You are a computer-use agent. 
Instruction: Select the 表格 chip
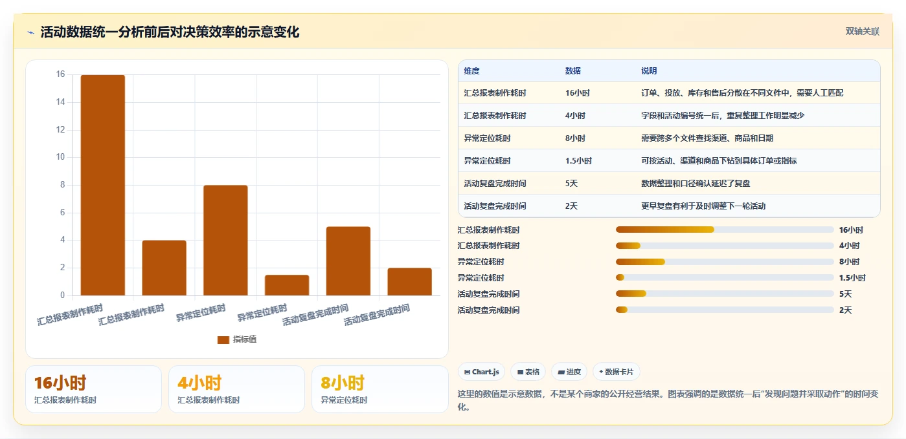tap(528, 372)
